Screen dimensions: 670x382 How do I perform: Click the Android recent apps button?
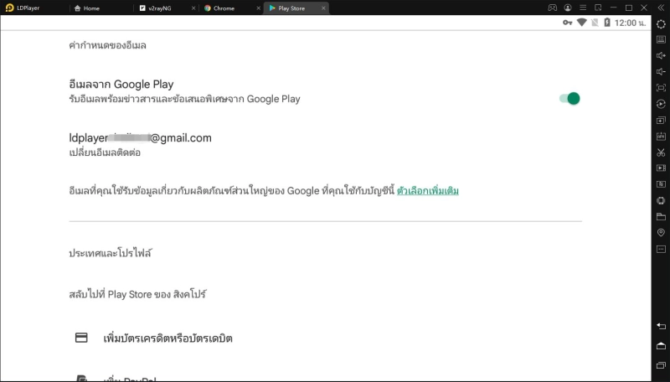pos(661,365)
